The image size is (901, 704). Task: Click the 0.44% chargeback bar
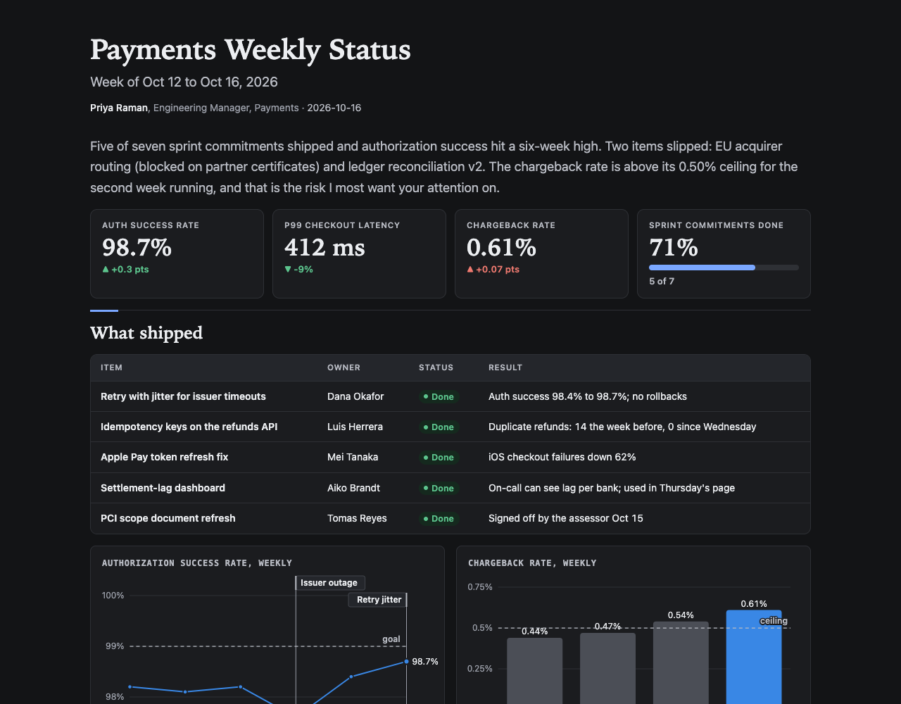[534, 671]
